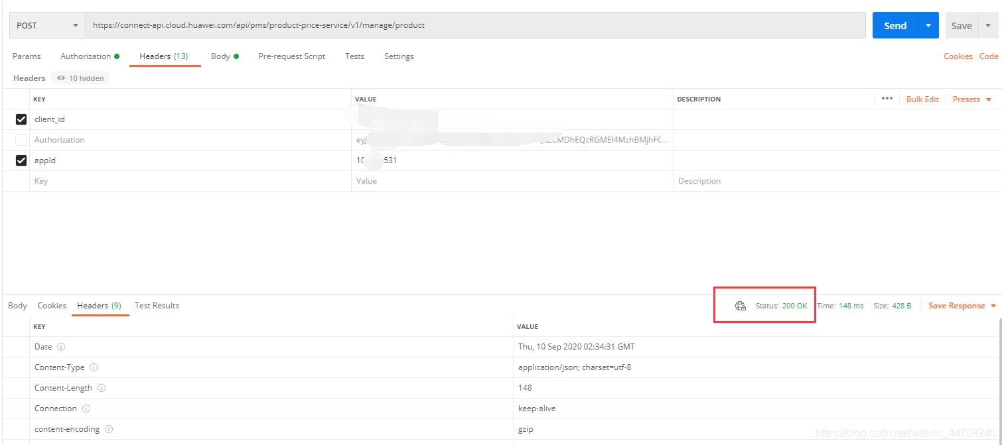Edit the request URL field
The image size is (1002, 445).
[476, 25]
